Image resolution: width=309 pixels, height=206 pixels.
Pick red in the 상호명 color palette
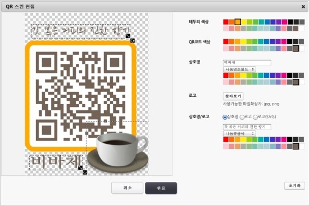point(226,75)
